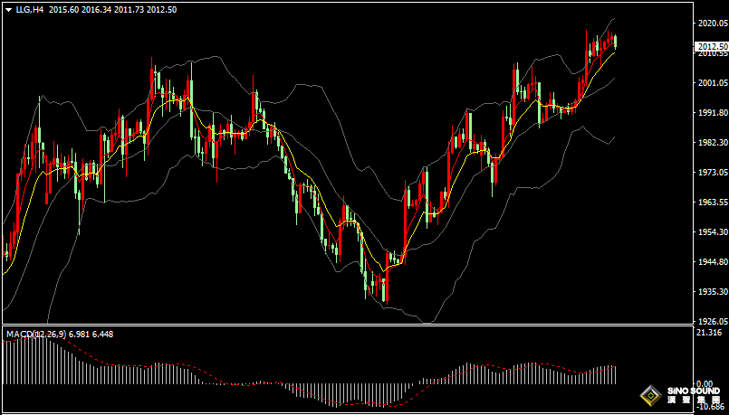This screenshot has height=415, width=729.
Task: Click the 2020.05 price axis label
Action: pyautogui.click(x=709, y=24)
